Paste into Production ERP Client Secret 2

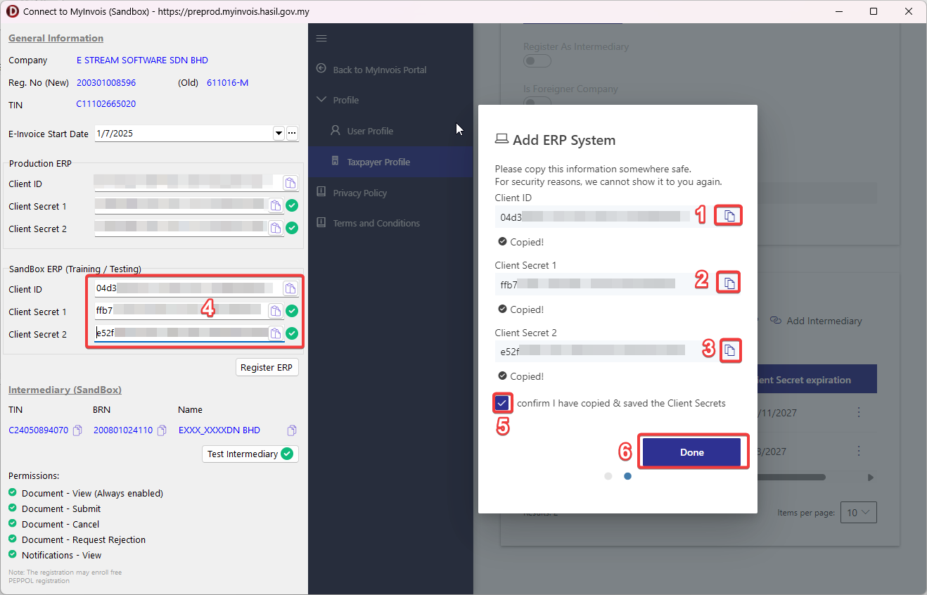coord(276,228)
